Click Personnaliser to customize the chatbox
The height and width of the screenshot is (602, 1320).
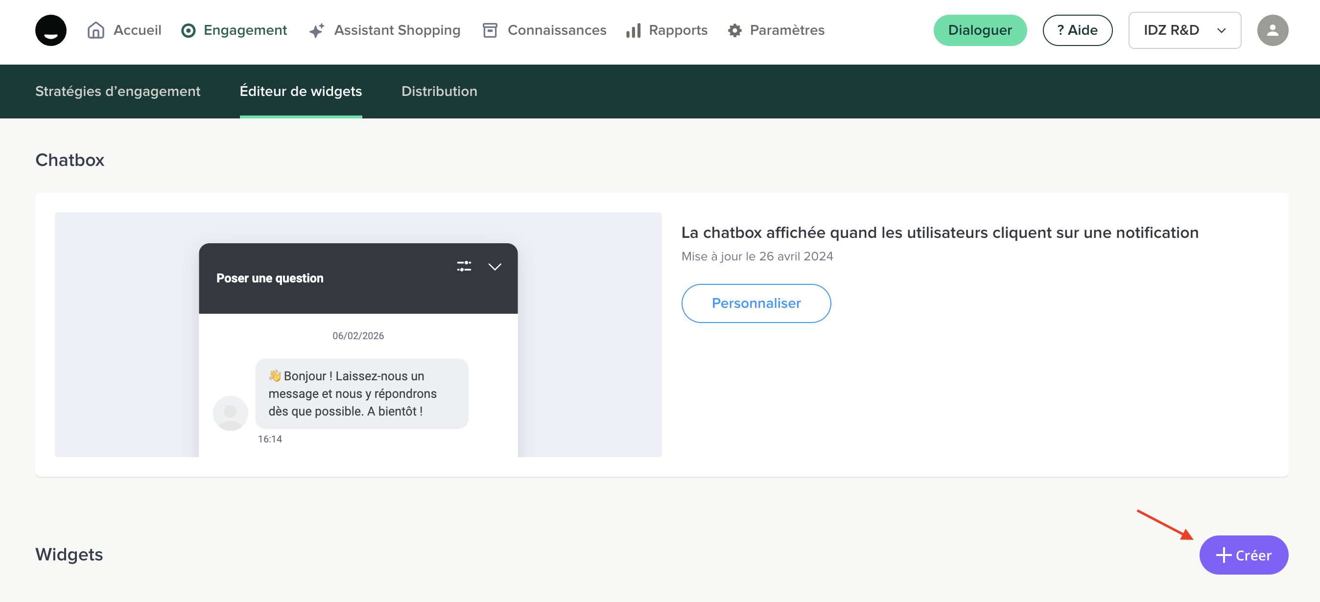(756, 303)
